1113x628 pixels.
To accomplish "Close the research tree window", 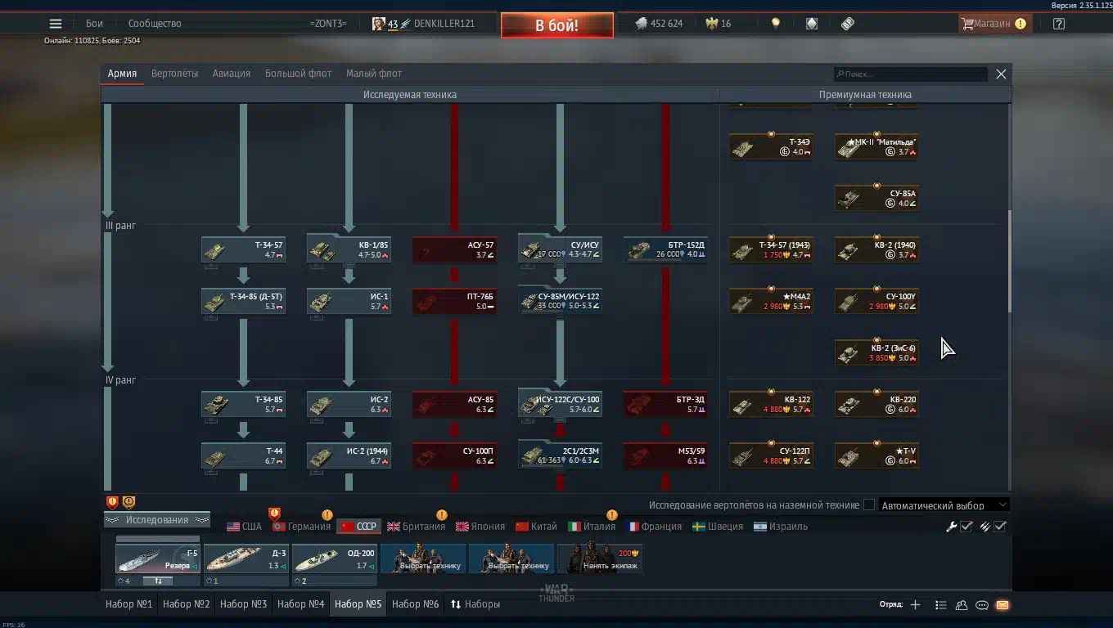I will pyautogui.click(x=1001, y=74).
